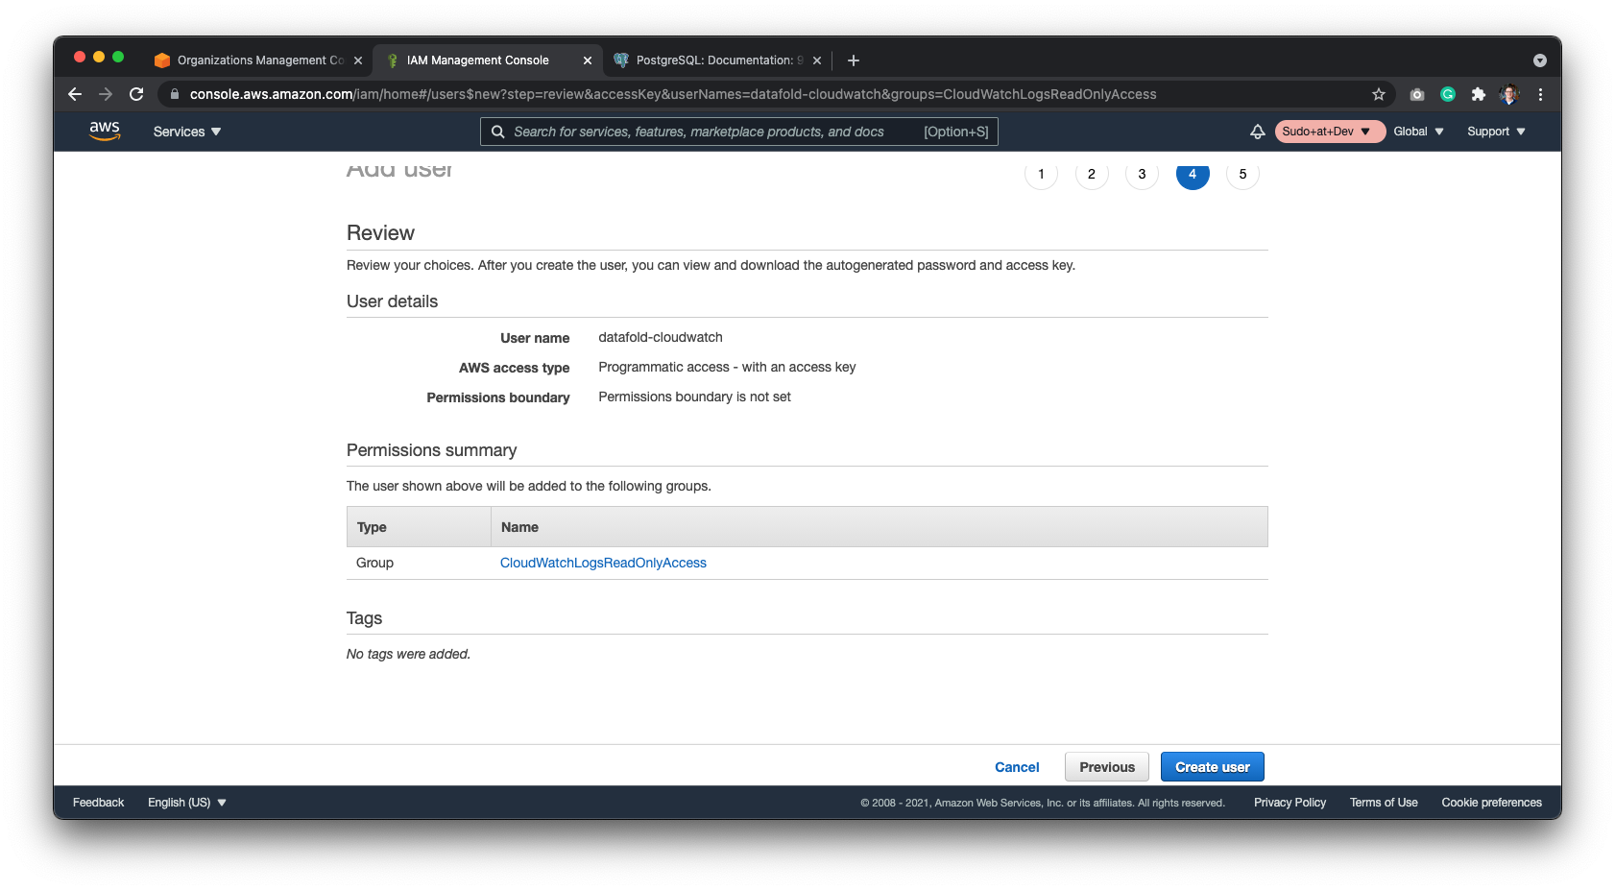
Task: Close the PostgreSQL Documentation tab
Action: pyautogui.click(x=817, y=60)
